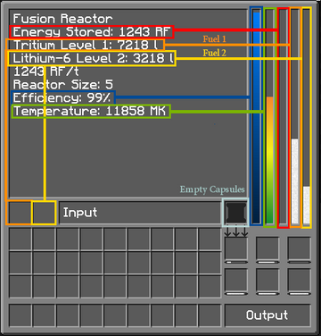The width and height of the screenshot is (321, 336).
Task: Click the yellow-outlined Lithium-6 fuel level bar
Action: click(x=307, y=118)
